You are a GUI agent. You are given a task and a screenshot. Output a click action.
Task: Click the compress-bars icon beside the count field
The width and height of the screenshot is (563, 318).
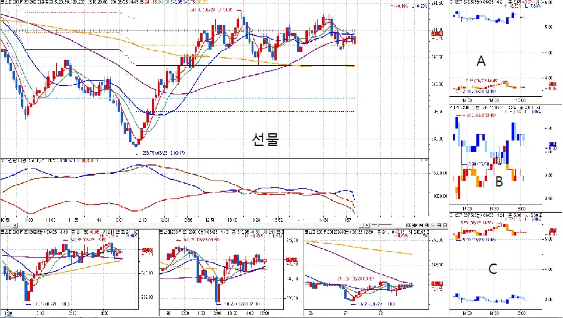pyautogui.click(x=415, y=225)
